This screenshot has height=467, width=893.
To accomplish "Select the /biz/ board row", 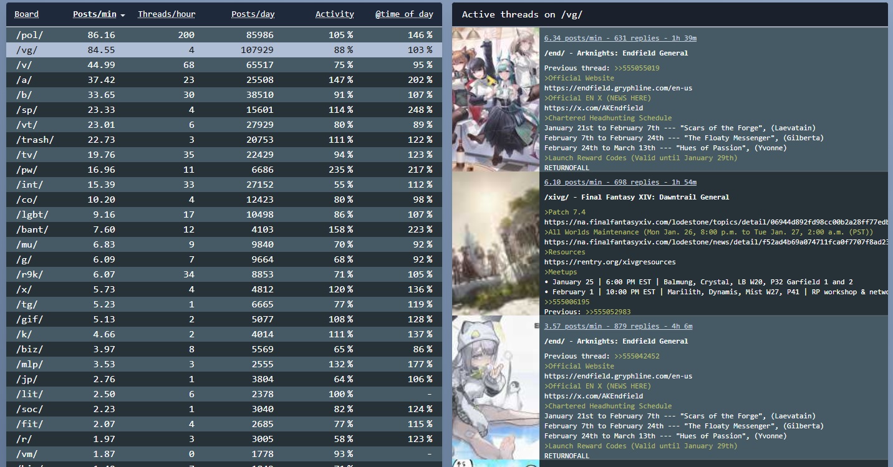I will tap(224, 349).
